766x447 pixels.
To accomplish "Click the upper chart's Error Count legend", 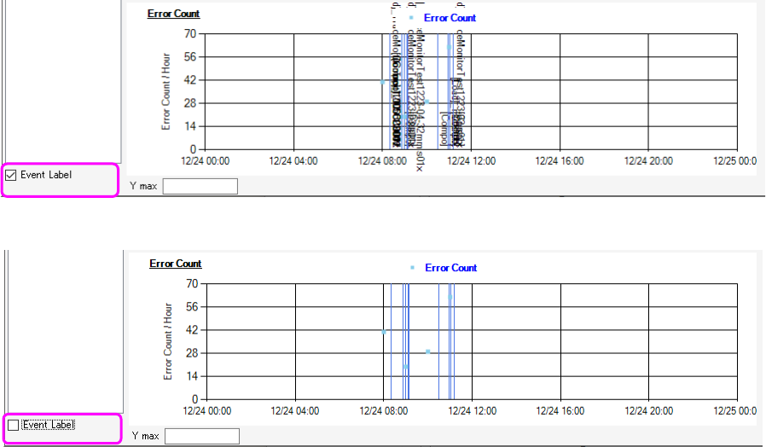I will [450, 18].
